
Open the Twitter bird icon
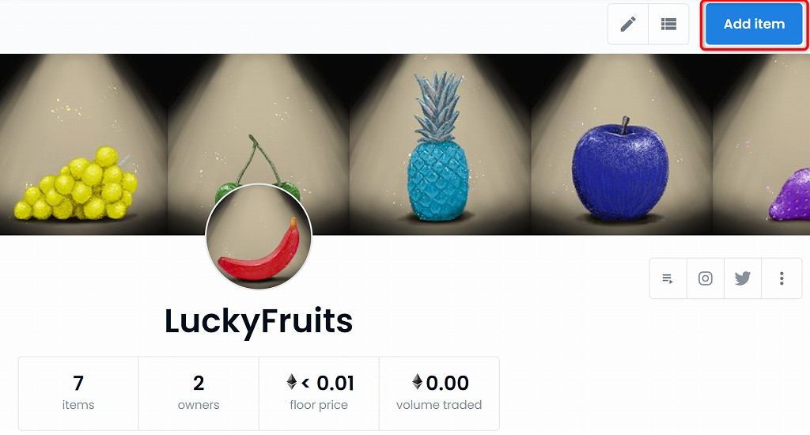click(x=743, y=278)
